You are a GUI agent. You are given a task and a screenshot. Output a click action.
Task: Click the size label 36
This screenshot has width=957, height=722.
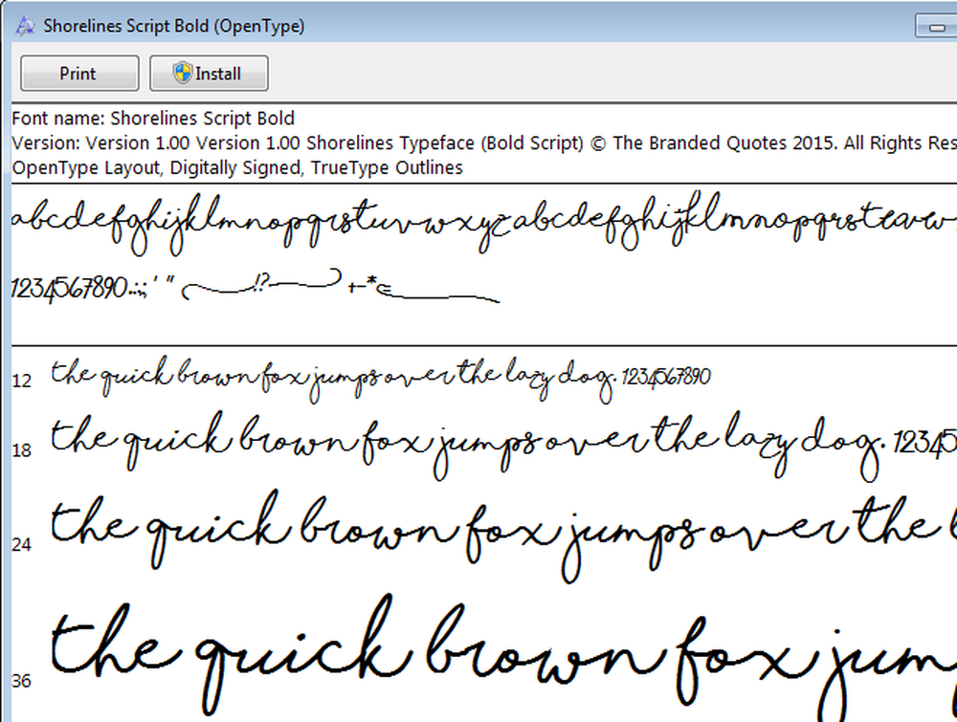click(21, 681)
